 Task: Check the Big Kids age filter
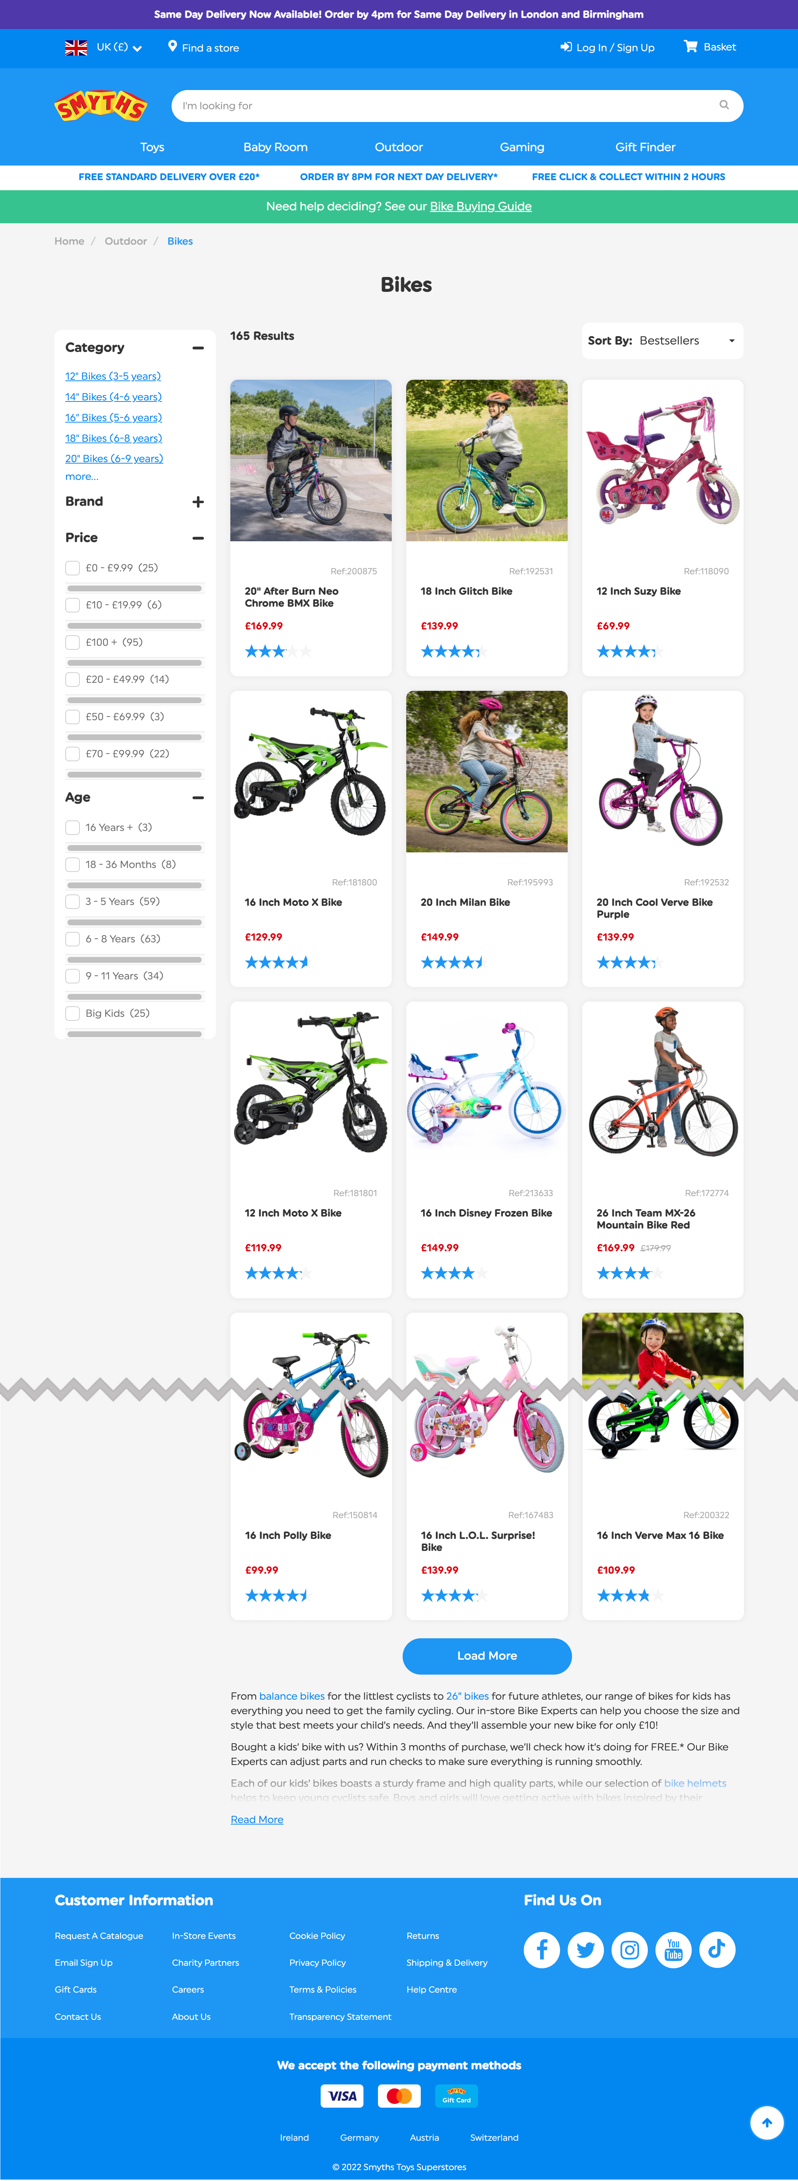click(x=73, y=1014)
